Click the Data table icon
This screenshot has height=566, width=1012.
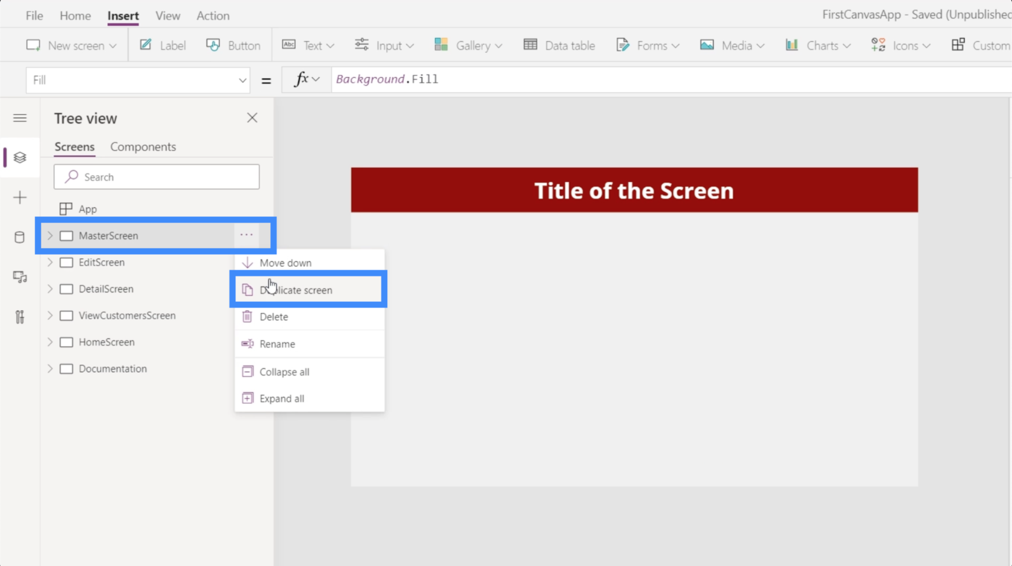(530, 45)
